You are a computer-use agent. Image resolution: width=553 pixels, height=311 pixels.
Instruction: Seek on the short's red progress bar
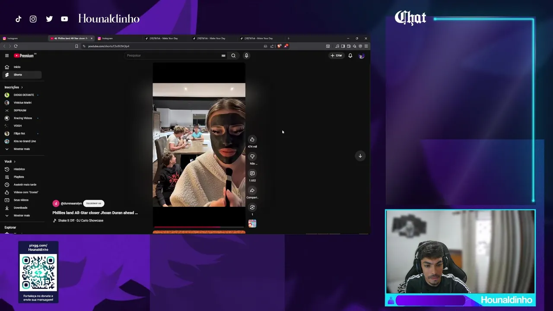(199, 226)
